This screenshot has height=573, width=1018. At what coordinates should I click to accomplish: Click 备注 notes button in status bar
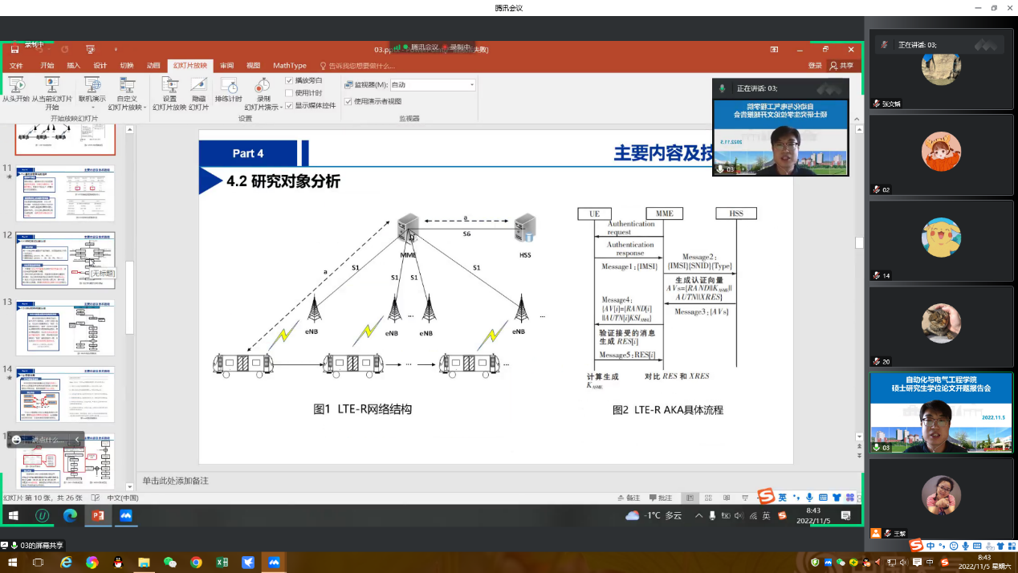(x=629, y=498)
